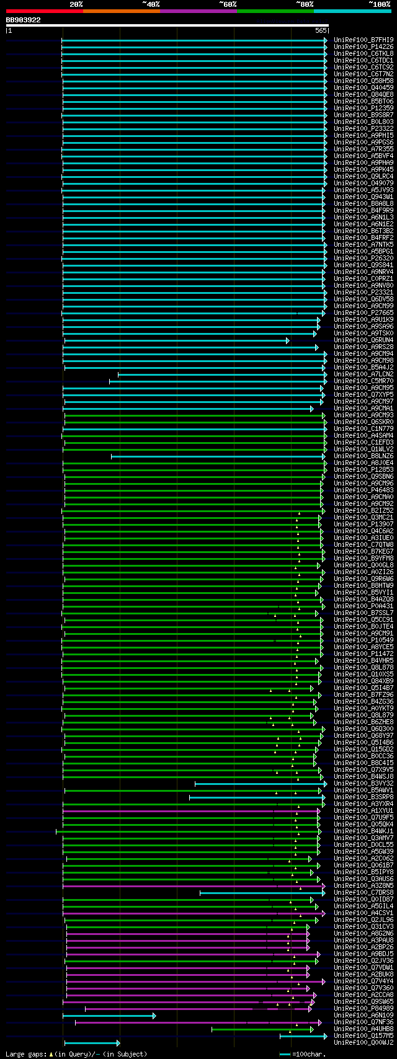Click the orange ~40% identity legend segment
The height and width of the screenshot is (1059, 397).
coord(122,11)
